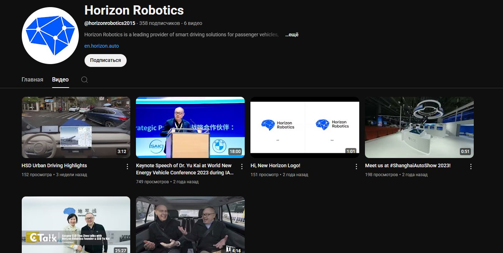The image size is (503, 253).
Task: Click the 'HSD Urban Driving Highlights' title
Action: click(x=54, y=165)
